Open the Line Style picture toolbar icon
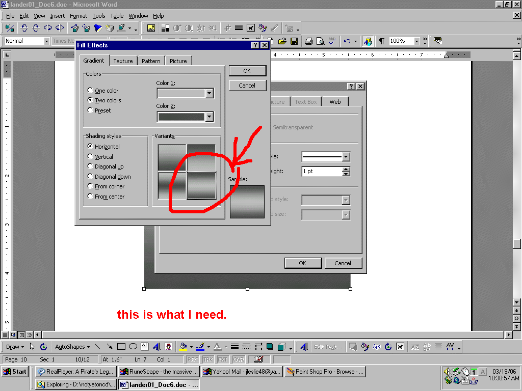Viewport: 522px width, 391px height. click(x=239, y=29)
